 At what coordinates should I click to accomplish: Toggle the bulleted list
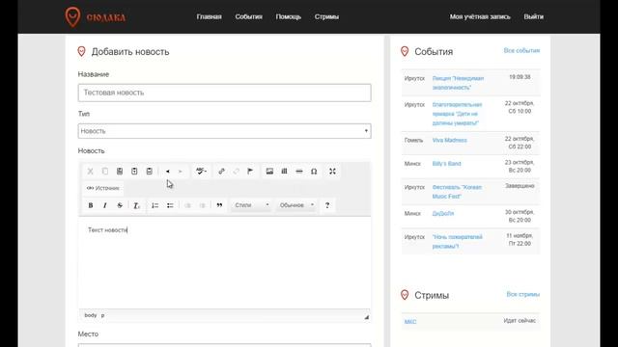(x=170, y=205)
